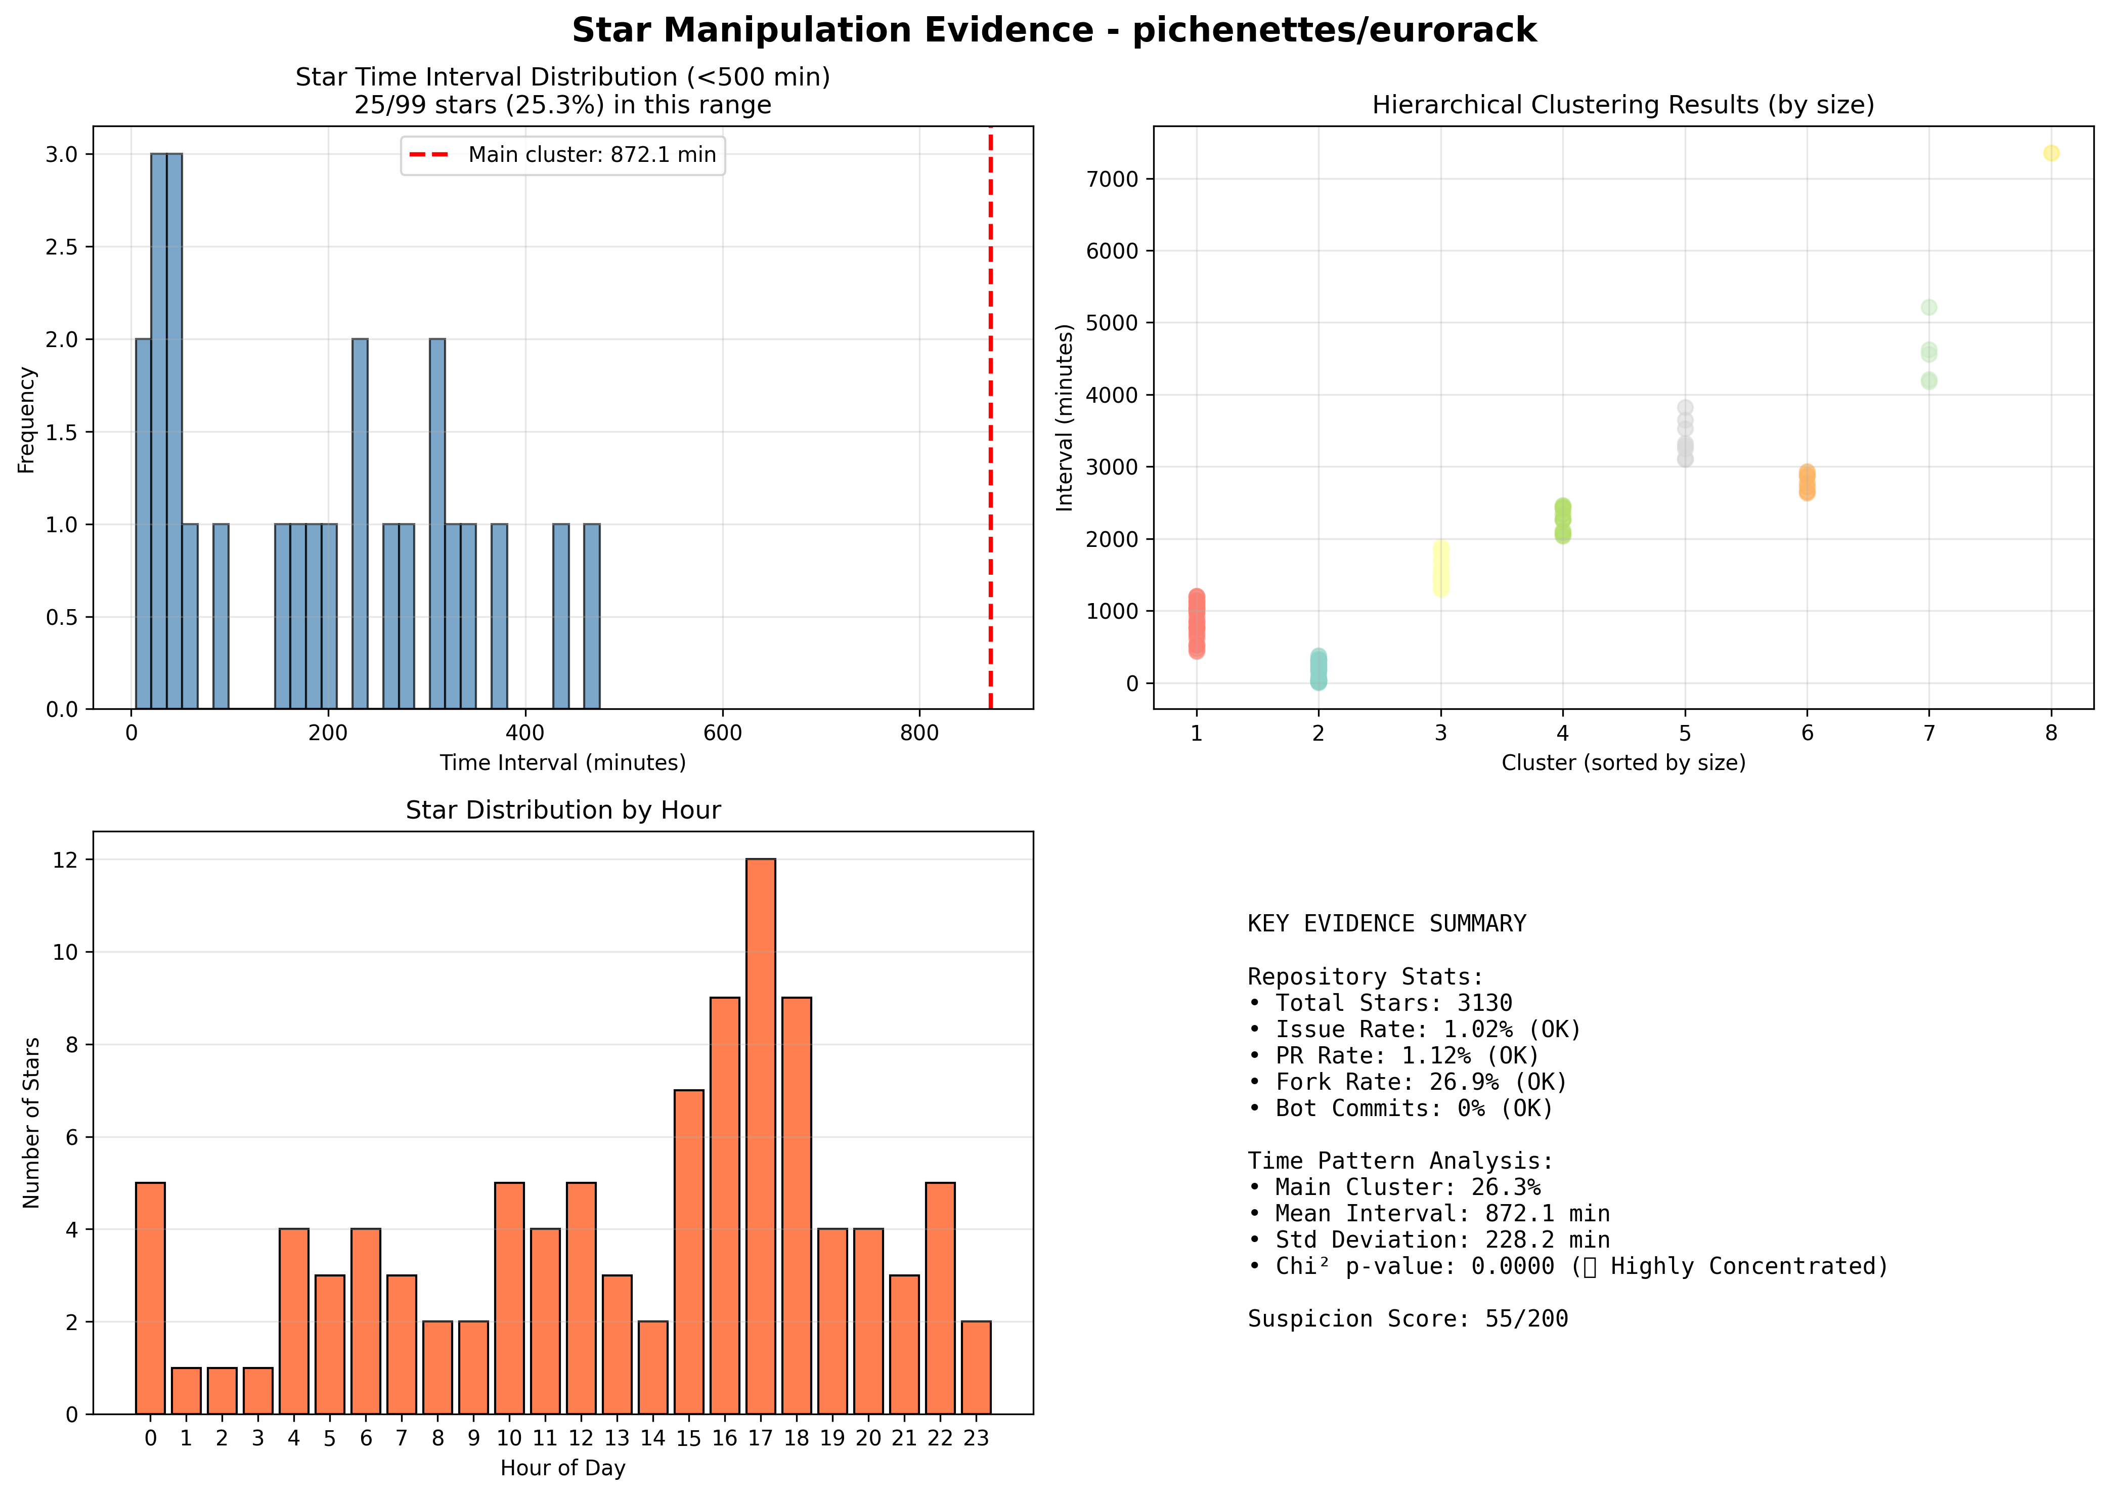The image size is (2109, 1495).
Task: Click the Hierarchical Clustering Results title
Action: pos(1623,105)
